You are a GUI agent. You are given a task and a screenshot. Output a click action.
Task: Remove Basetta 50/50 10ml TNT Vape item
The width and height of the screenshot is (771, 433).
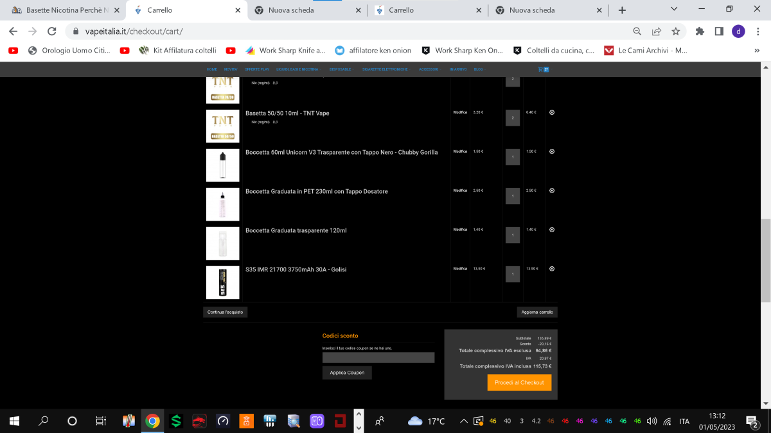[552, 112]
